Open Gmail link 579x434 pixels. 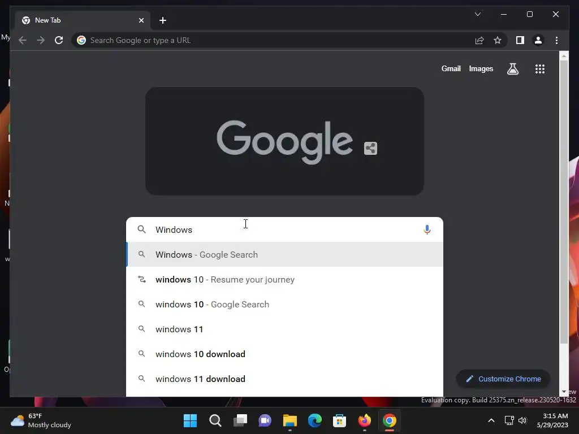(451, 68)
